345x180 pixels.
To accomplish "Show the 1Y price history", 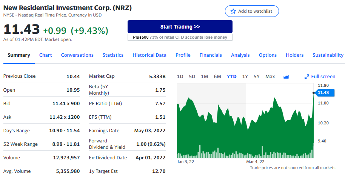I will point(245,76).
